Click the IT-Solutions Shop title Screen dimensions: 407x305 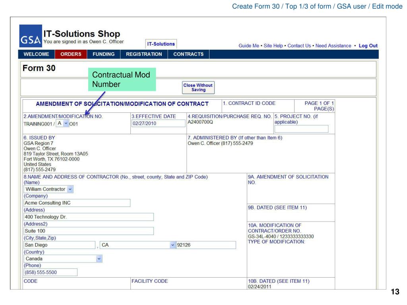[x=82, y=34]
